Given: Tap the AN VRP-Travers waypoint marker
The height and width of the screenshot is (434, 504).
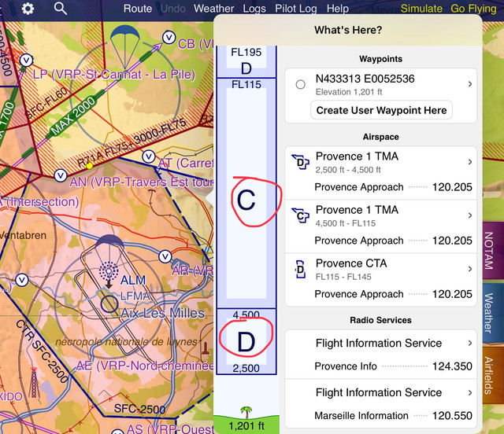Looking at the screenshot, I should (x=61, y=175).
